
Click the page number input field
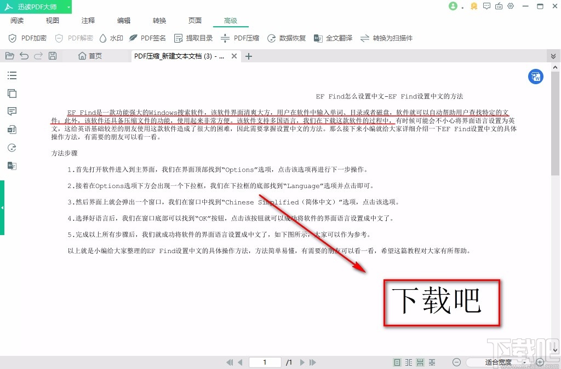pos(265,362)
